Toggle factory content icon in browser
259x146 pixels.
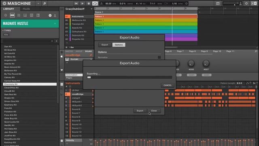point(50,15)
